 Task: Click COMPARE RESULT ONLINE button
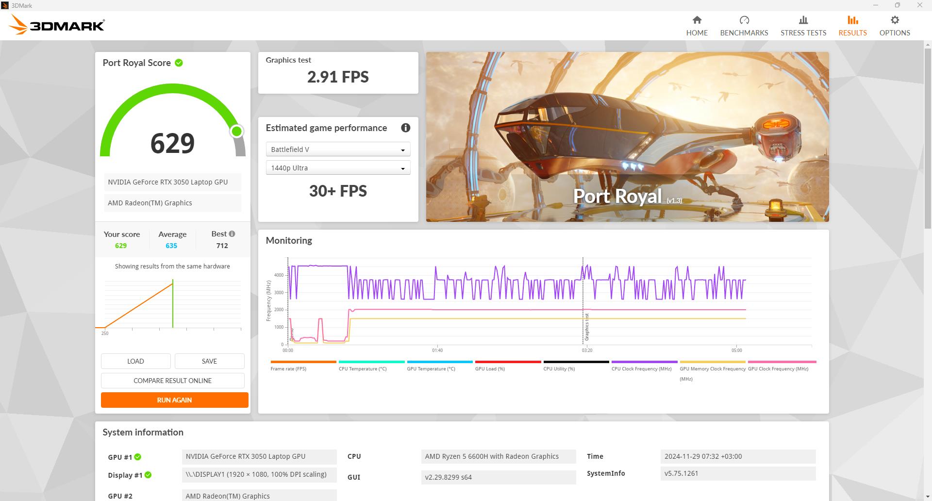pos(172,381)
